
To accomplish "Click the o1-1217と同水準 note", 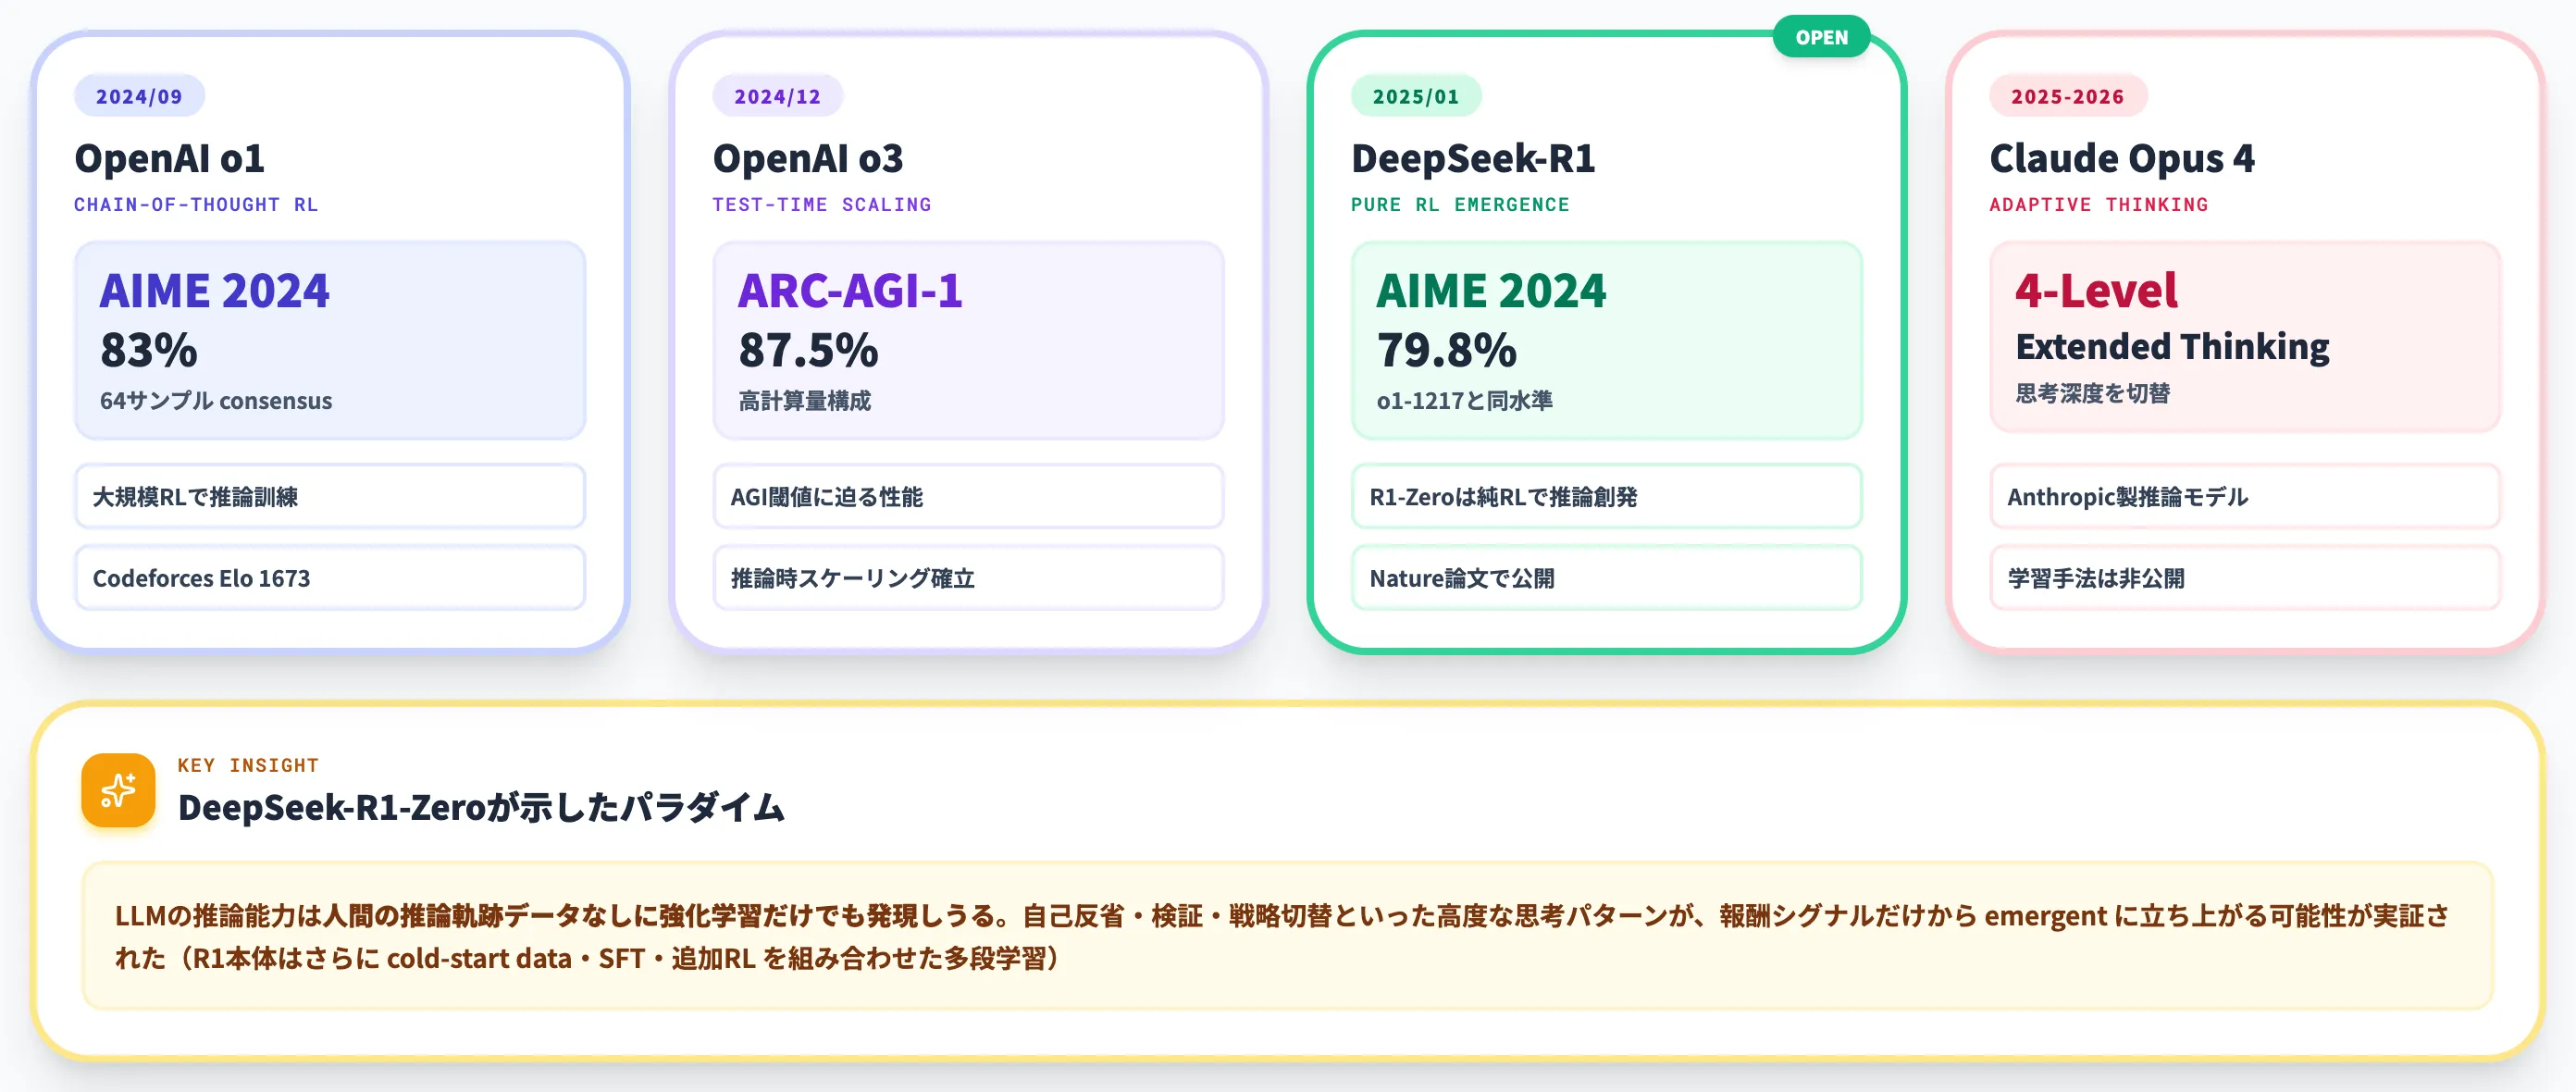I will tap(1465, 400).
